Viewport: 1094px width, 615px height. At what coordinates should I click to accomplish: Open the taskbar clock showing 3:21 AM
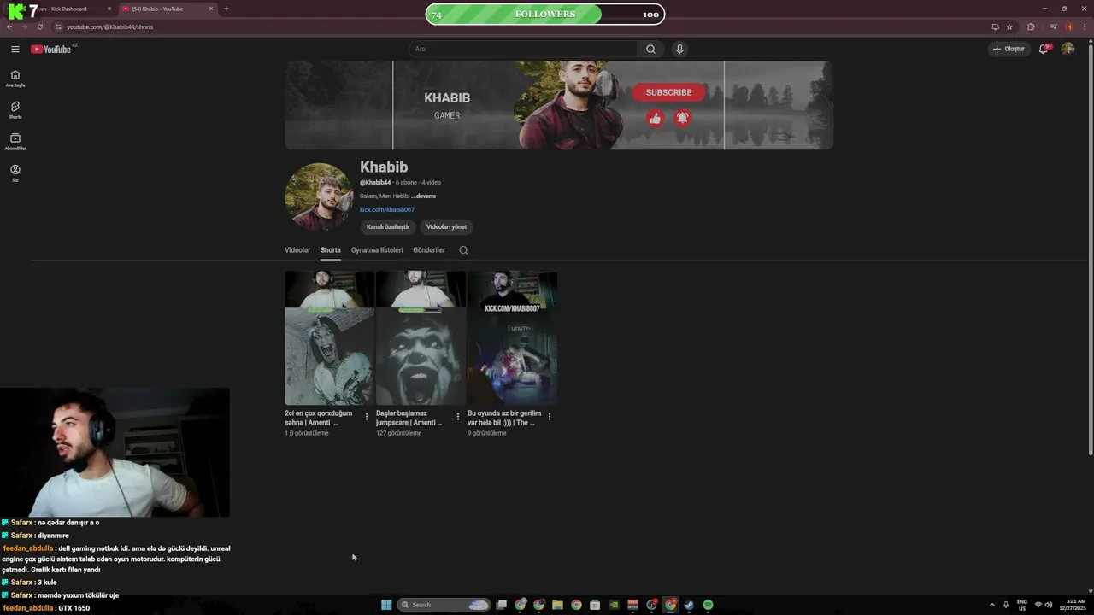[1072, 605]
